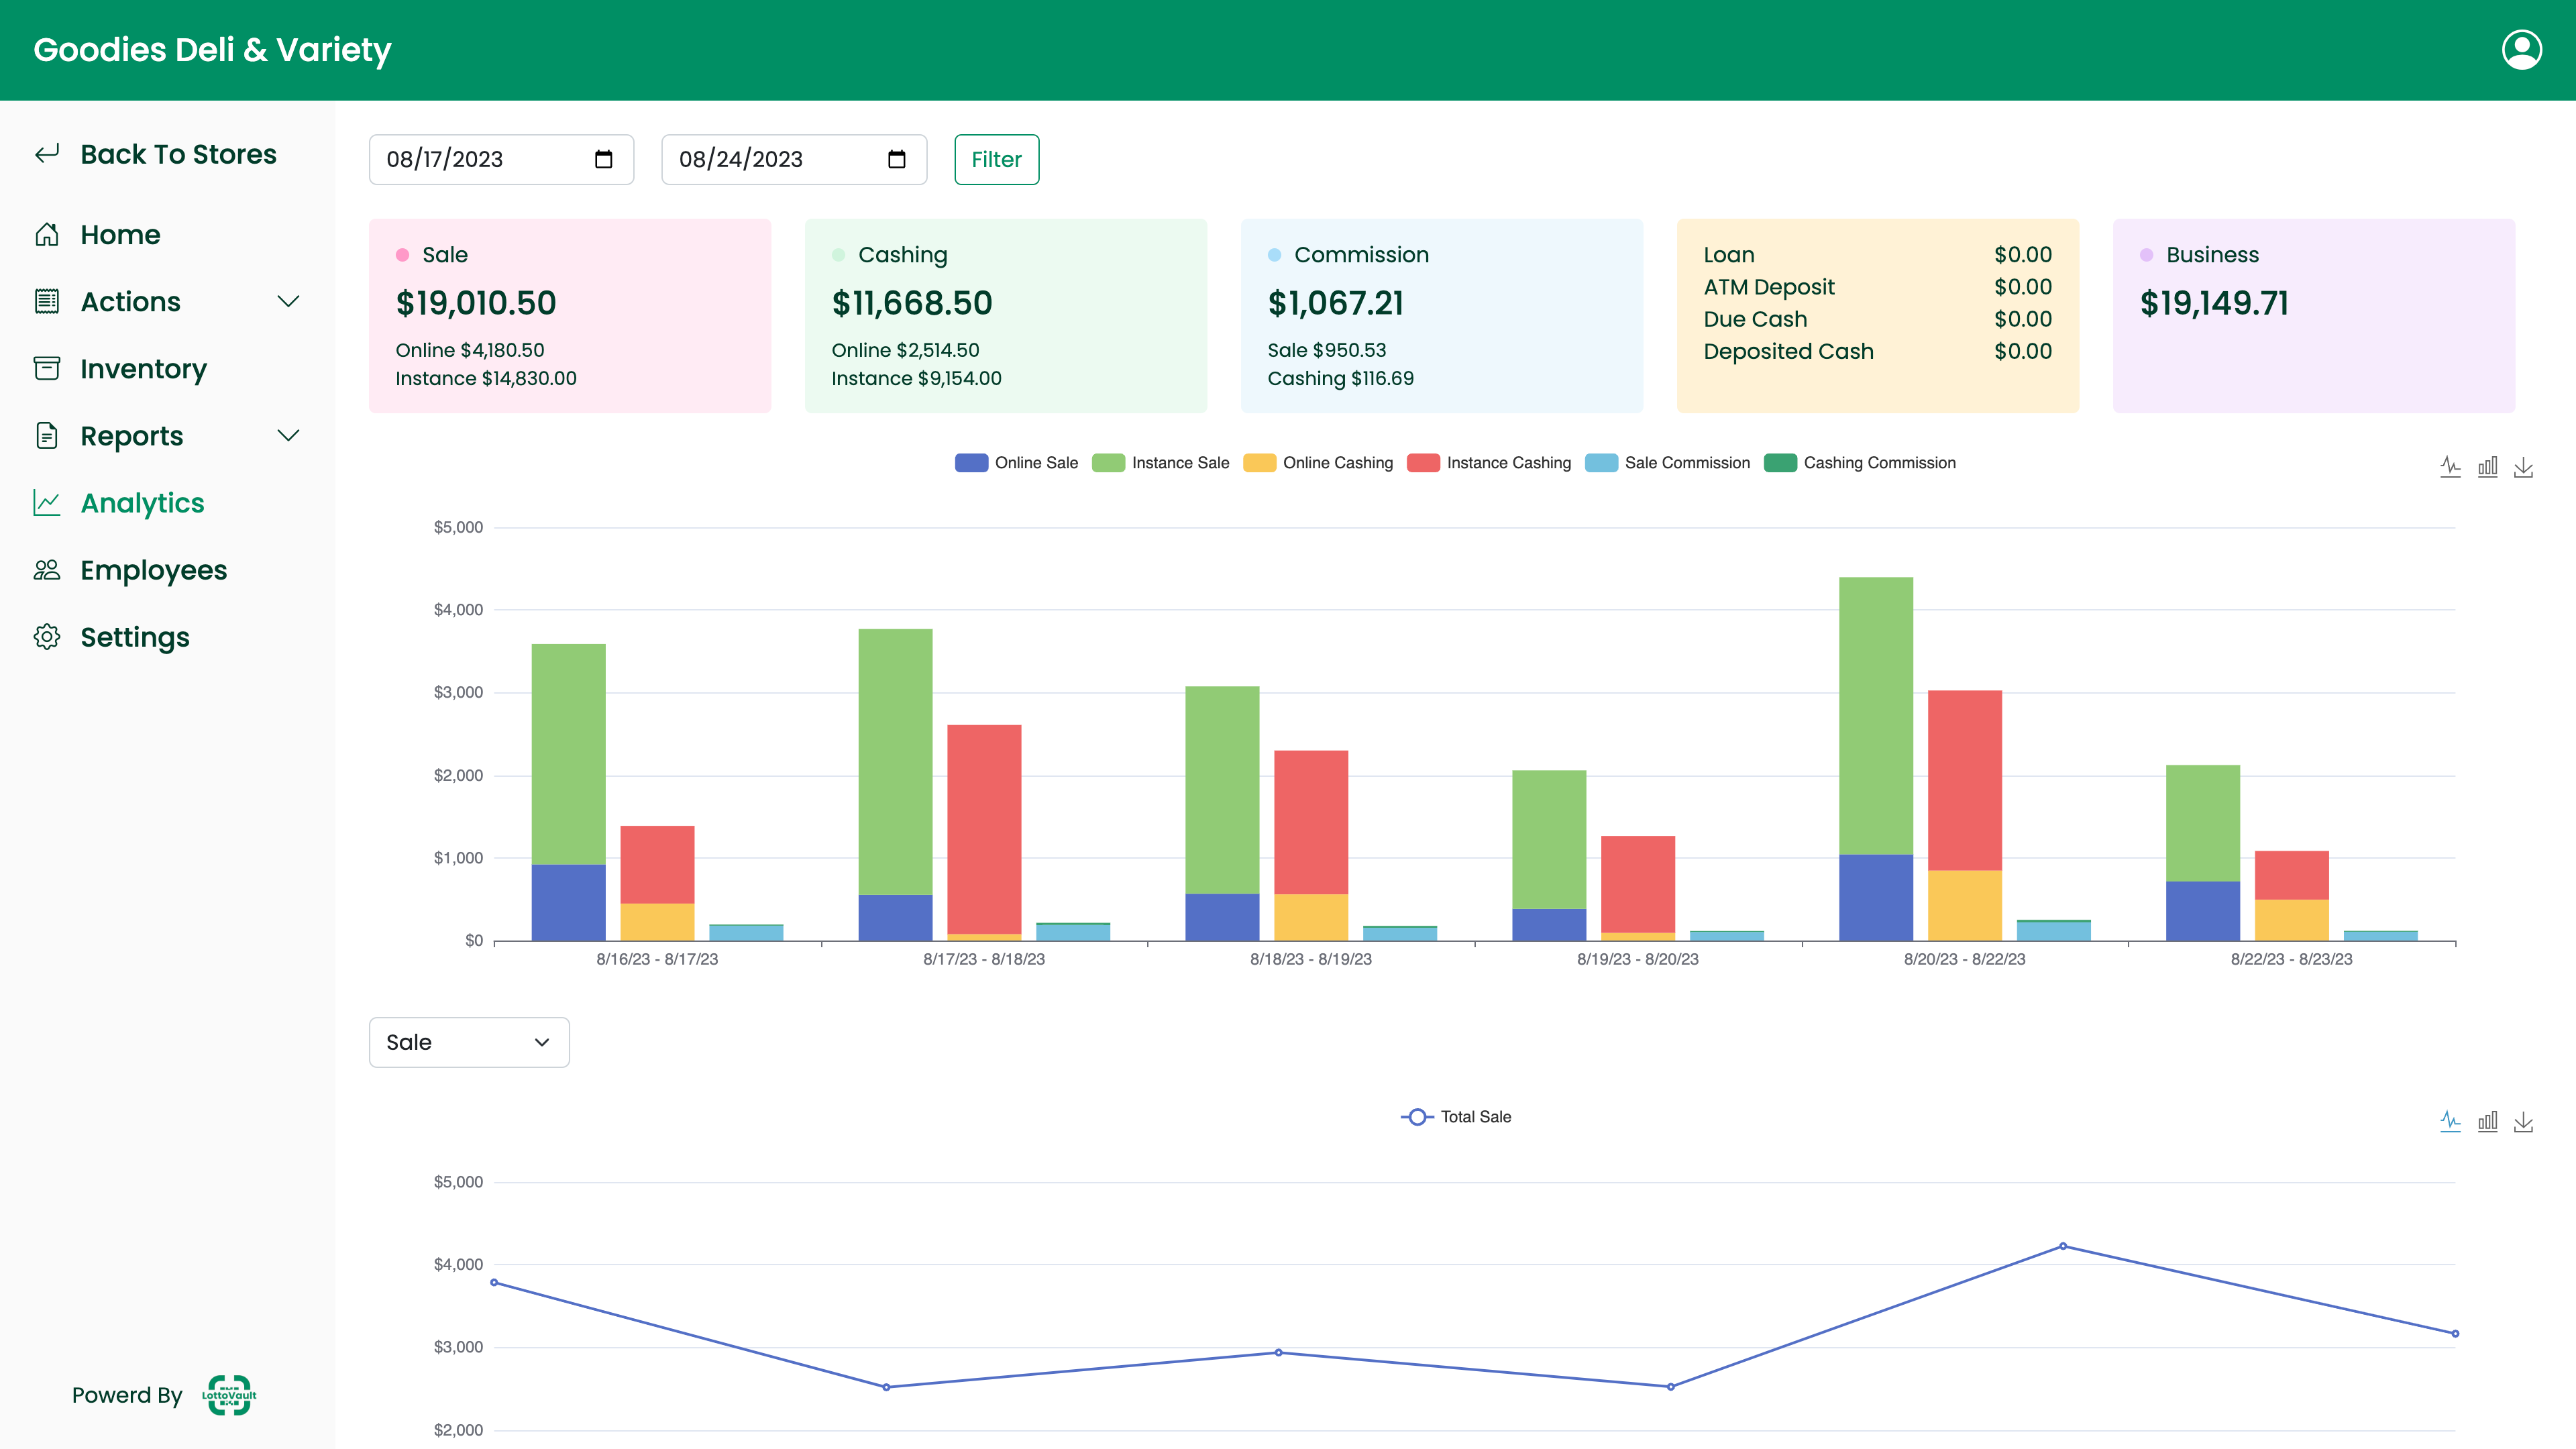Expand the Reports menu chevron
This screenshot has height=1449, width=2576.
coord(288,435)
